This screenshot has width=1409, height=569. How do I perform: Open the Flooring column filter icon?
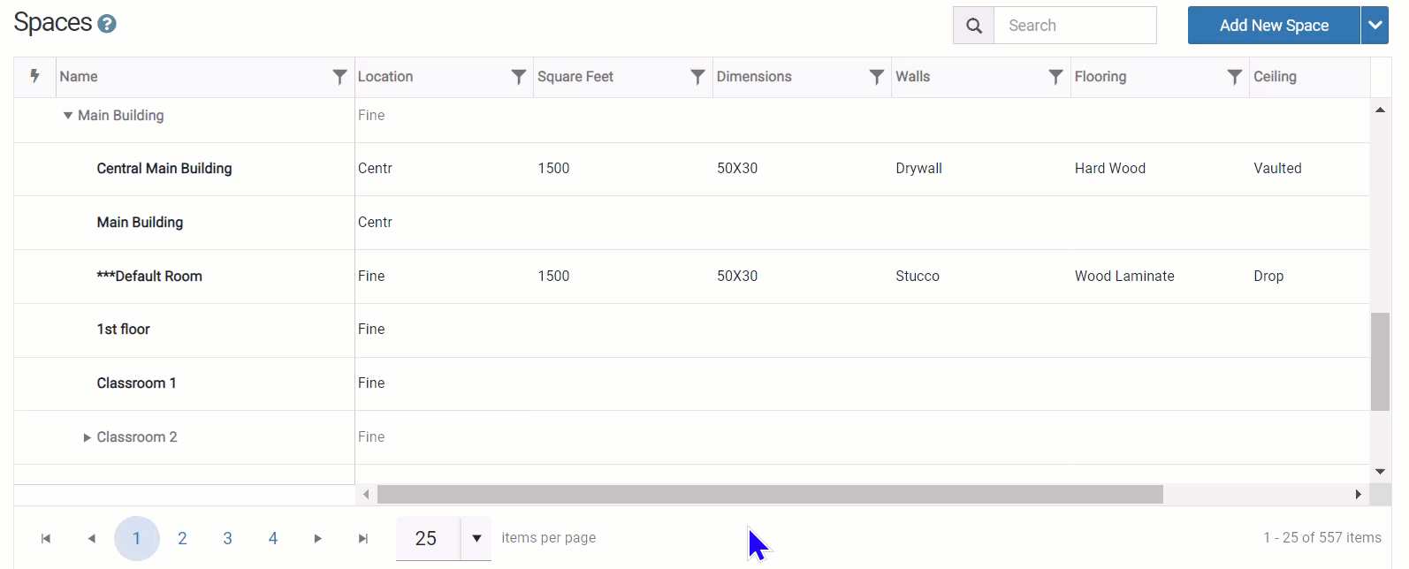[x=1235, y=77]
